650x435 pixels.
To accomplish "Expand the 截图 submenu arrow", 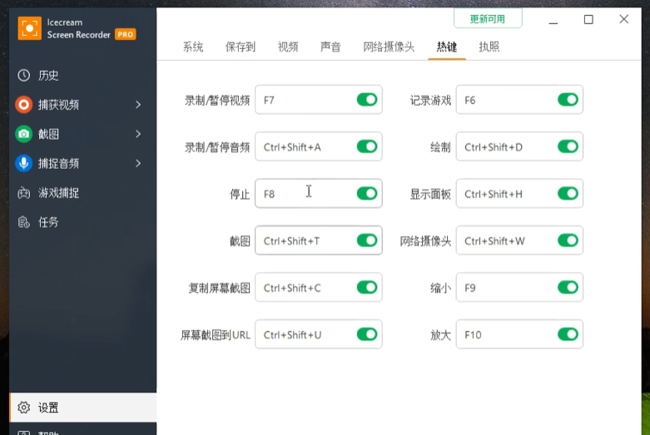I will 138,134.
